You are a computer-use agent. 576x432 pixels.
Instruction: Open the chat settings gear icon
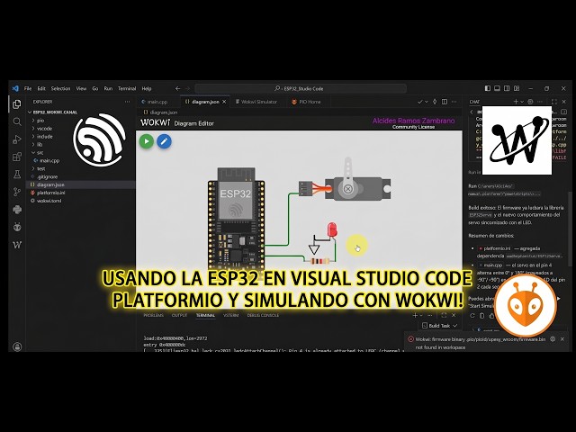pos(530,102)
